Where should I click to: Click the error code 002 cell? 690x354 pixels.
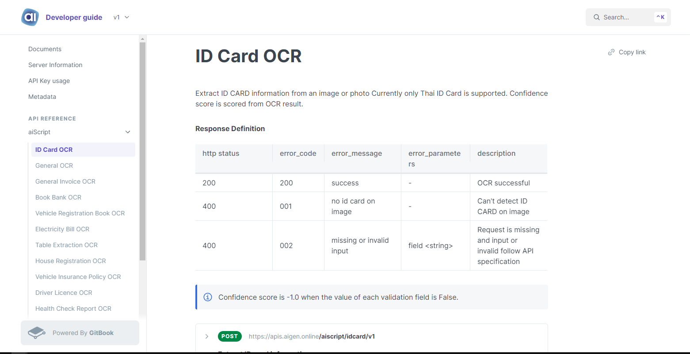click(x=298, y=245)
